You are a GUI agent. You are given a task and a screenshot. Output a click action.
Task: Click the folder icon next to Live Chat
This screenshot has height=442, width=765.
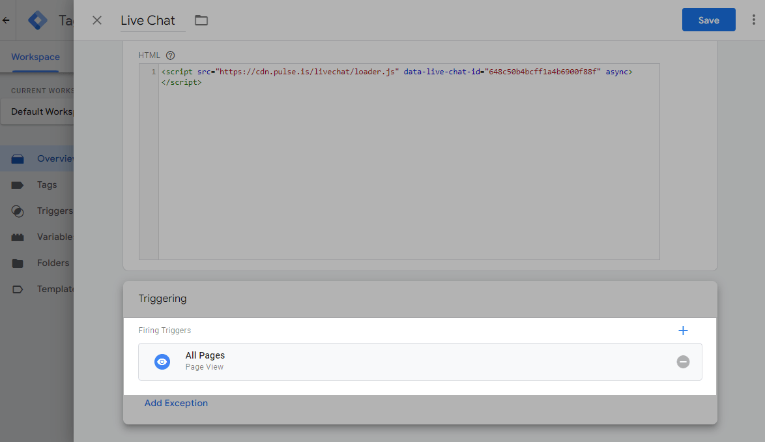pyautogui.click(x=201, y=20)
